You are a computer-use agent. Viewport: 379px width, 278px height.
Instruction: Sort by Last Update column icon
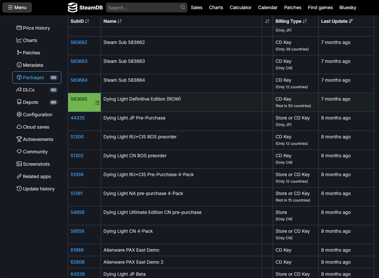[x=351, y=21]
